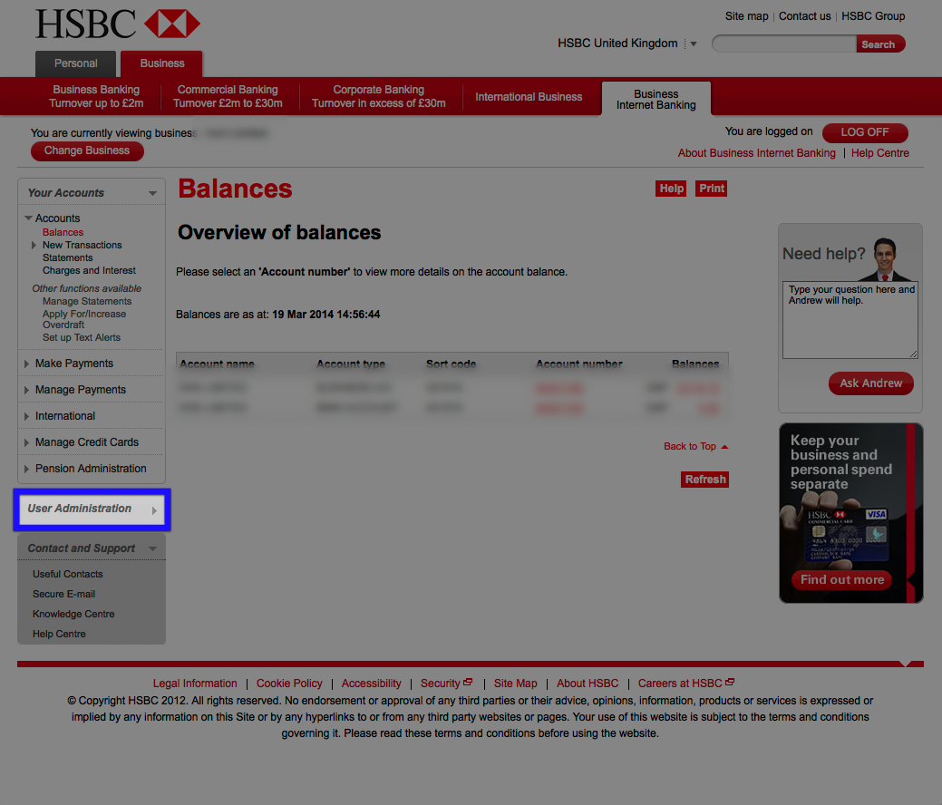Click the Account number column header

click(x=579, y=364)
